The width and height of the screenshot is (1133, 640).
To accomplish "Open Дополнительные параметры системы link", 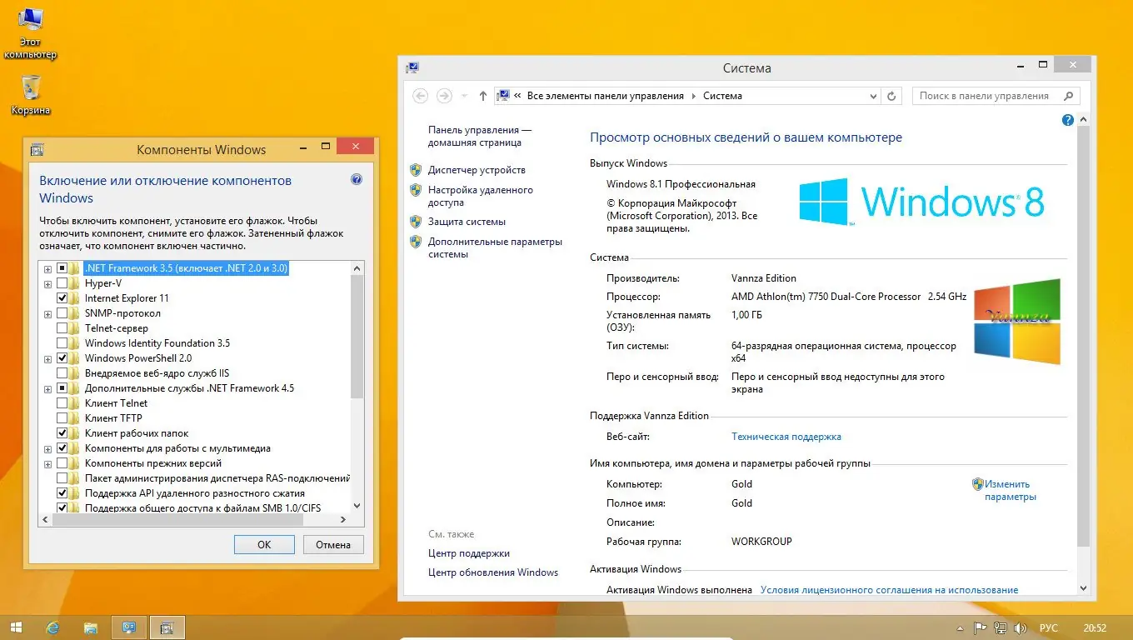I will pos(495,247).
